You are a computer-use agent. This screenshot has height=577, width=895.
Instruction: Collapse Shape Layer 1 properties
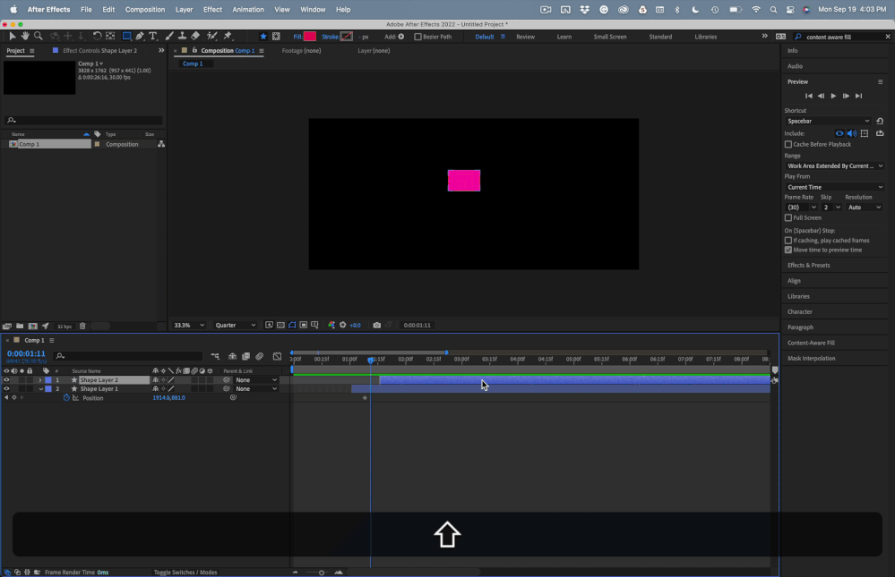point(40,389)
